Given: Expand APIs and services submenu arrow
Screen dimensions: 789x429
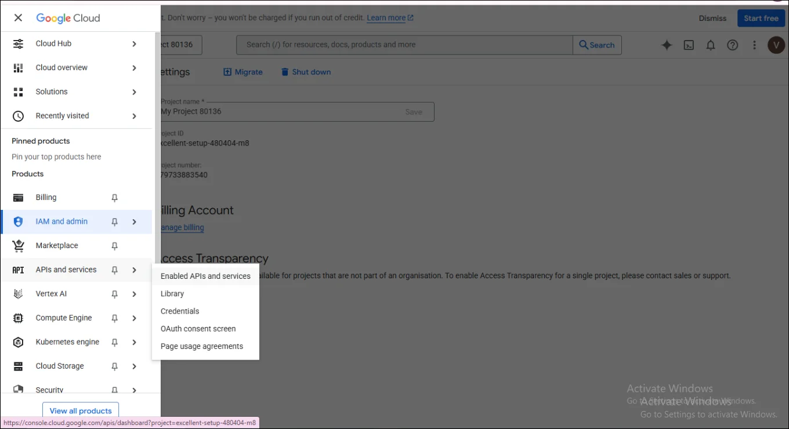Looking at the screenshot, I should (x=134, y=270).
